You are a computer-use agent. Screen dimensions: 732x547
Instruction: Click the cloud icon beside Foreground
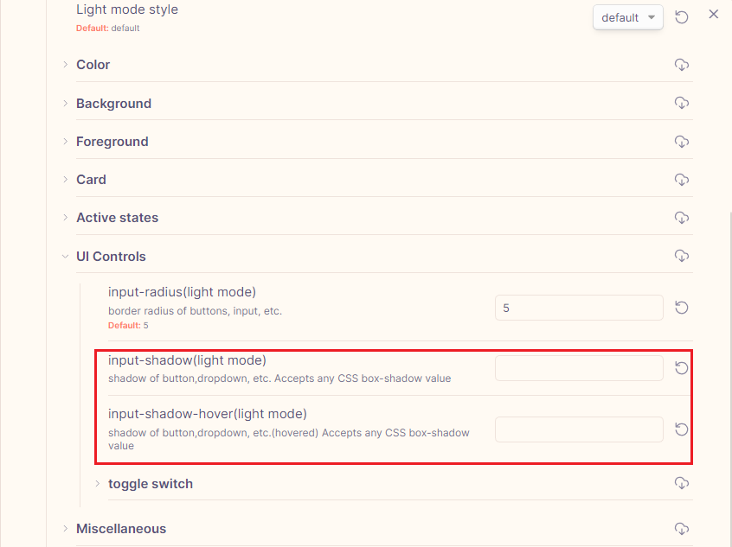click(682, 141)
